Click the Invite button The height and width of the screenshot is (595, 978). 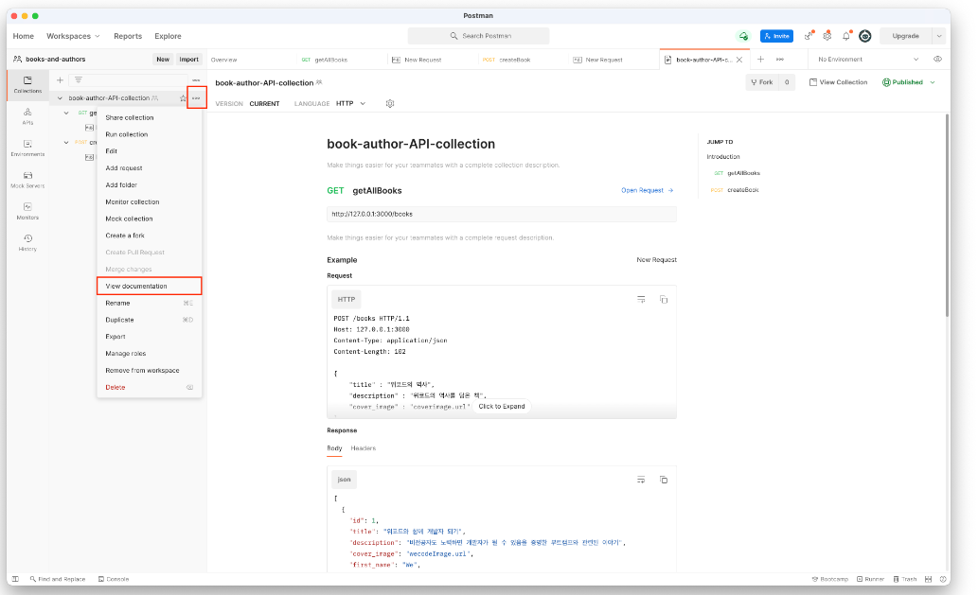(776, 36)
